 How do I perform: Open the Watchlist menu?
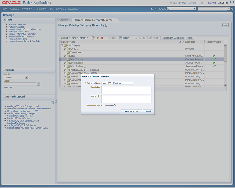pyautogui.click(x=61, y=9)
